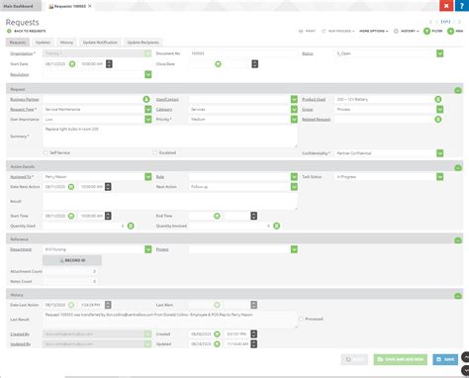Open the Created date calendar icon
This screenshot has width=469, height=378.
[x=217, y=334]
